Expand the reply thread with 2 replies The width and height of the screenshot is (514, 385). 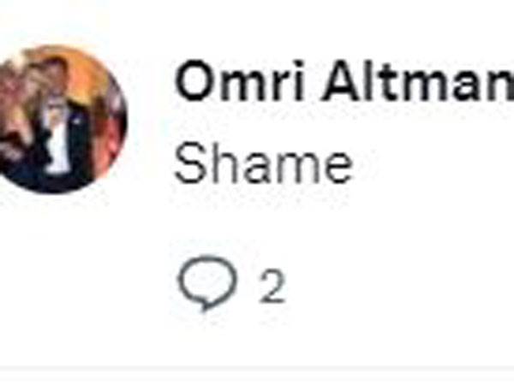click(x=231, y=287)
